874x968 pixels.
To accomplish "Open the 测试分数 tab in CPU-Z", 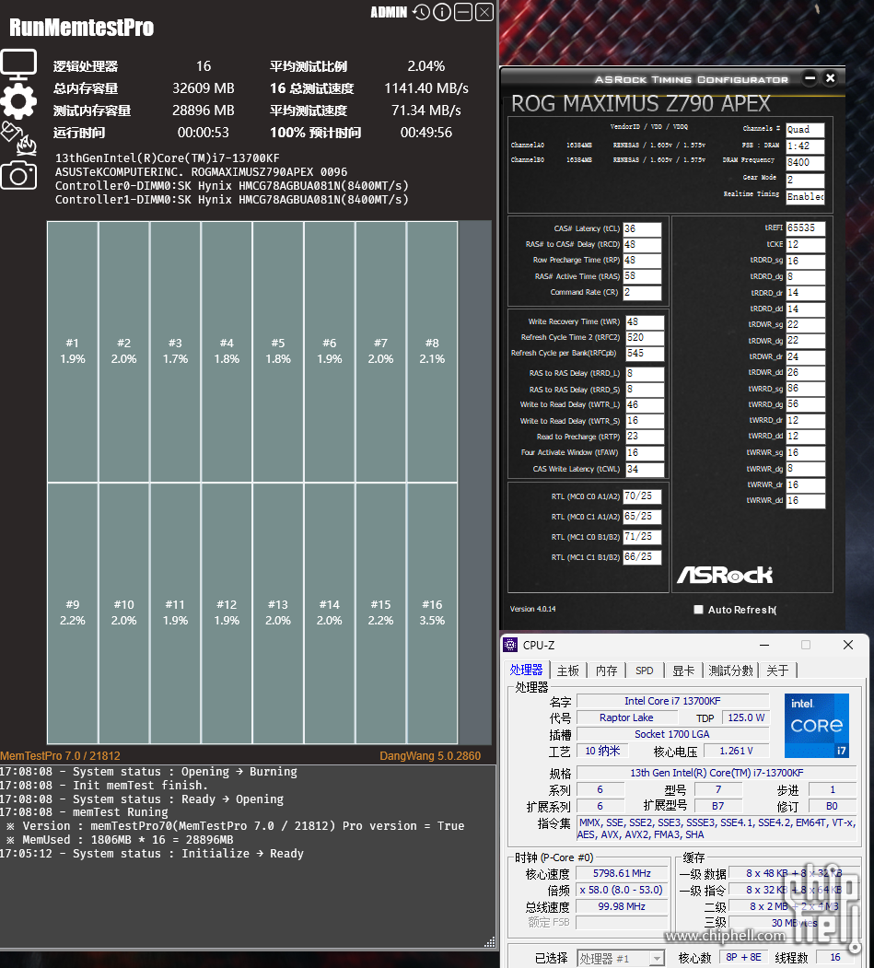I will 731,671.
